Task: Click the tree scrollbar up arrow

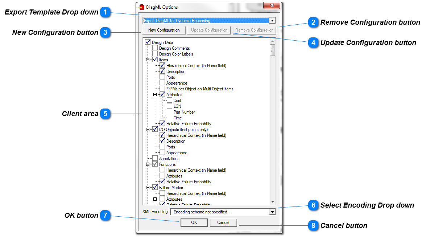Action: [x=273, y=41]
